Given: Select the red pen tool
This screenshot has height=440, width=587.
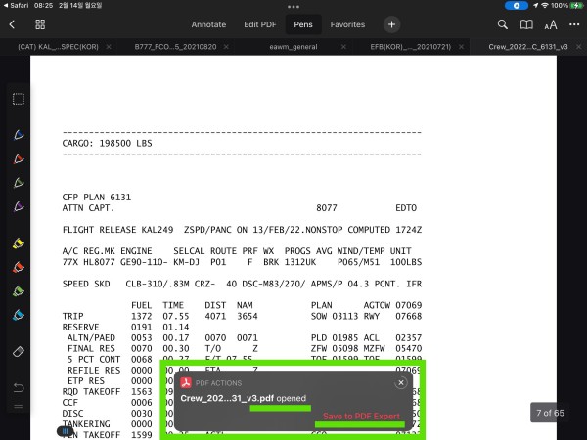Looking at the screenshot, I should click(19, 158).
